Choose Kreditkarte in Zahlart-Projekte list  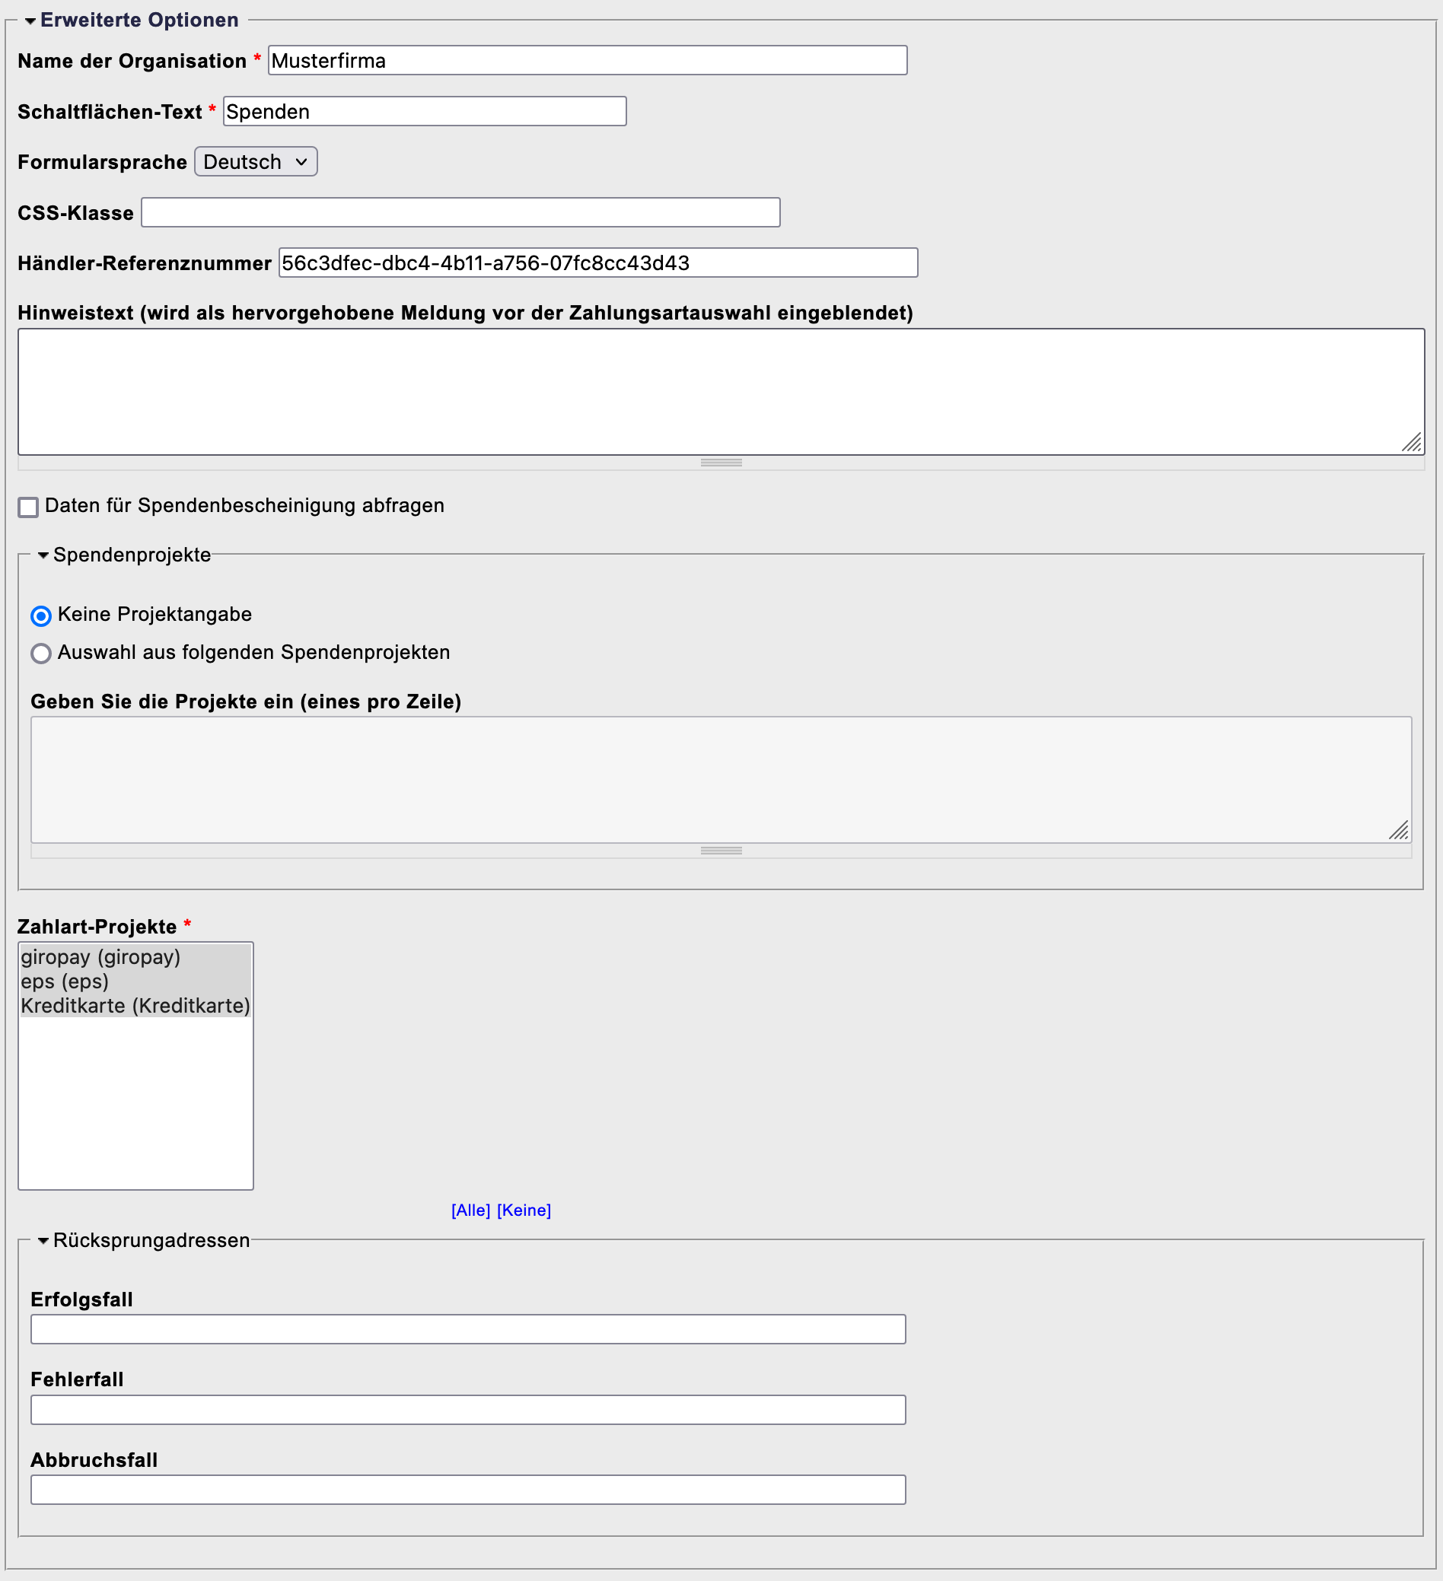(x=135, y=1006)
